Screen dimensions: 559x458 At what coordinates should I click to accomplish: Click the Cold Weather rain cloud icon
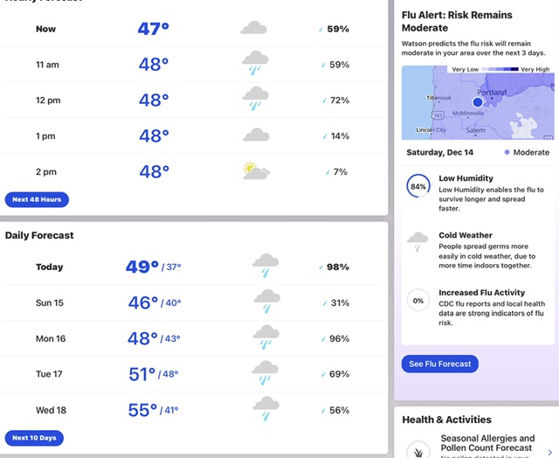pyautogui.click(x=418, y=241)
